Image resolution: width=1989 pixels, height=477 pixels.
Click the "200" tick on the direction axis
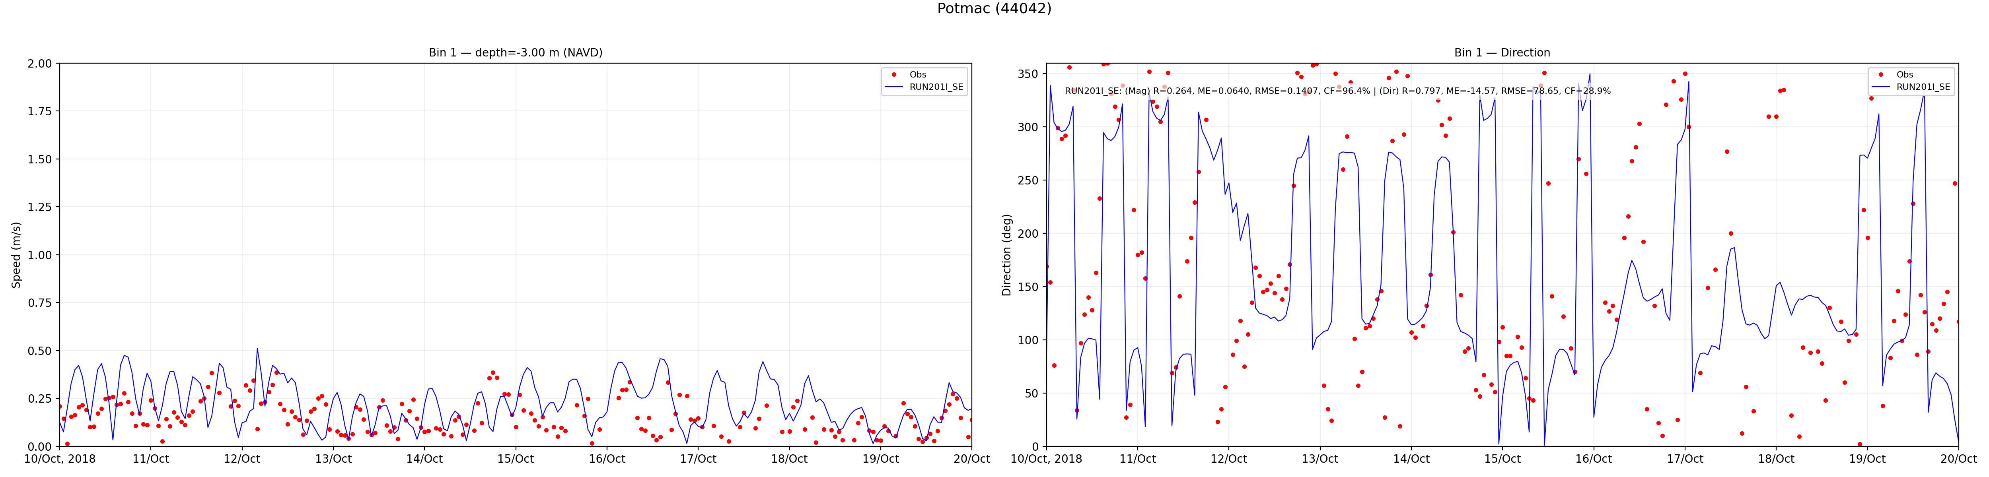pos(1028,234)
